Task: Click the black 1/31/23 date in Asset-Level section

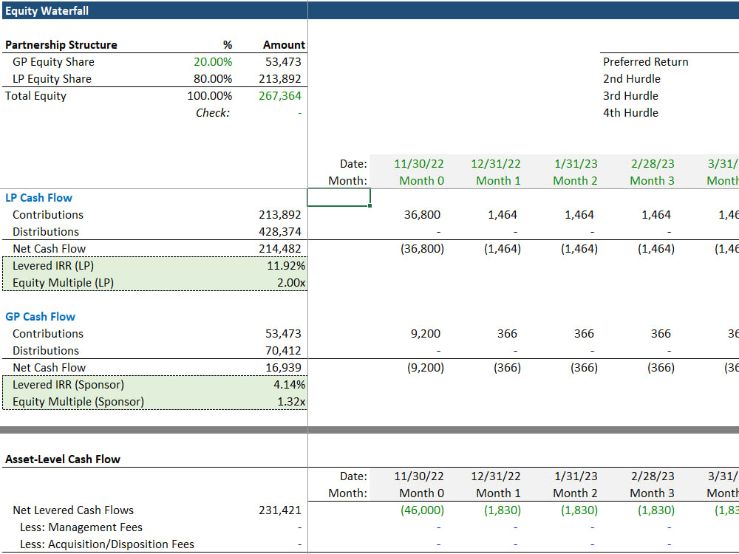Action: tap(576, 476)
